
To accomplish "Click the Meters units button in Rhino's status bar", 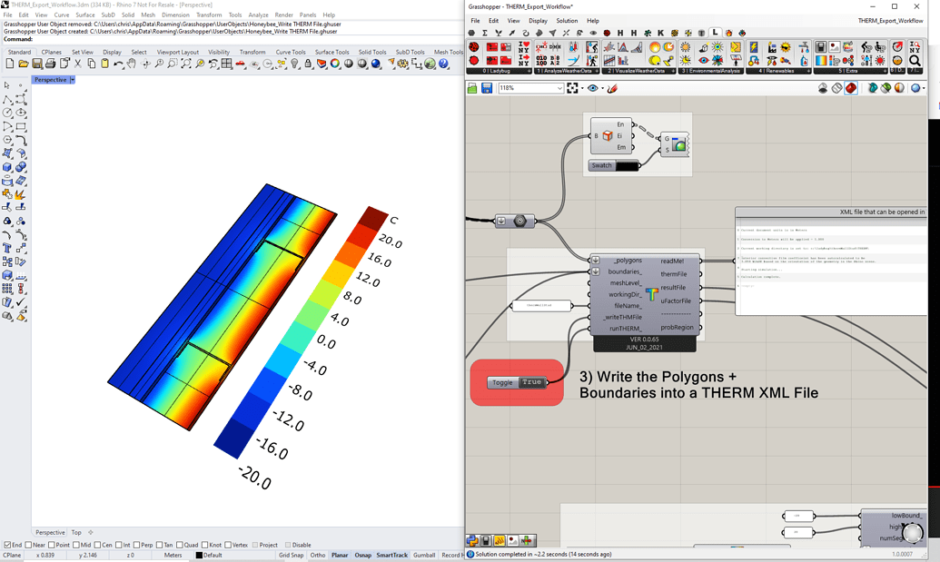I will 173,555.
